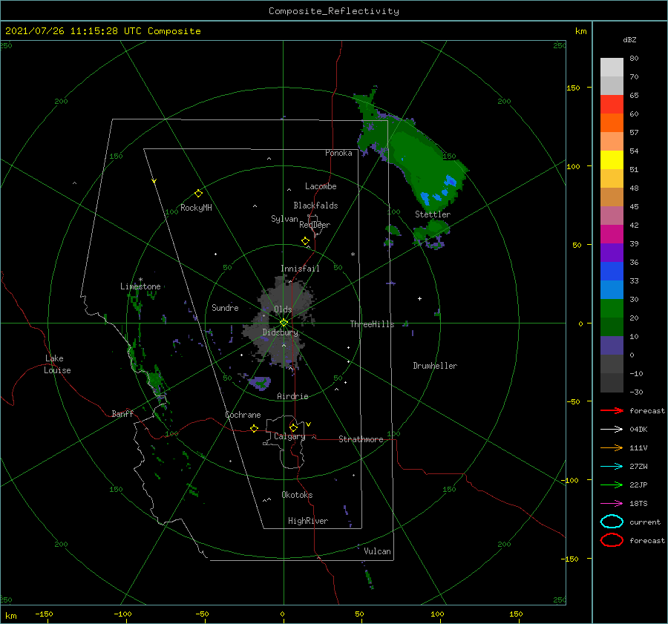Image resolution: width=668 pixels, height=624 pixels.
Task: Click the Cochrane town label
Action: point(243,415)
